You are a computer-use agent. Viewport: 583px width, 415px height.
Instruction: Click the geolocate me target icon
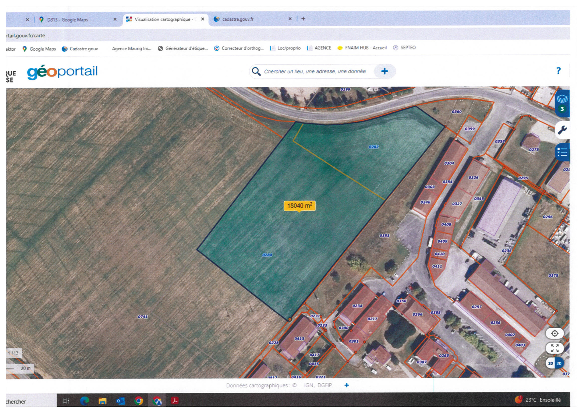[555, 333]
